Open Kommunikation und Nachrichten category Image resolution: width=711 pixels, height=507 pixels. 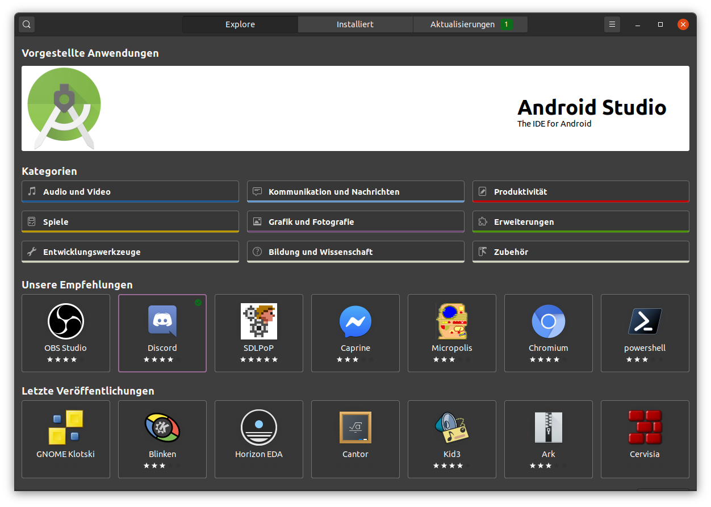(x=355, y=192)
